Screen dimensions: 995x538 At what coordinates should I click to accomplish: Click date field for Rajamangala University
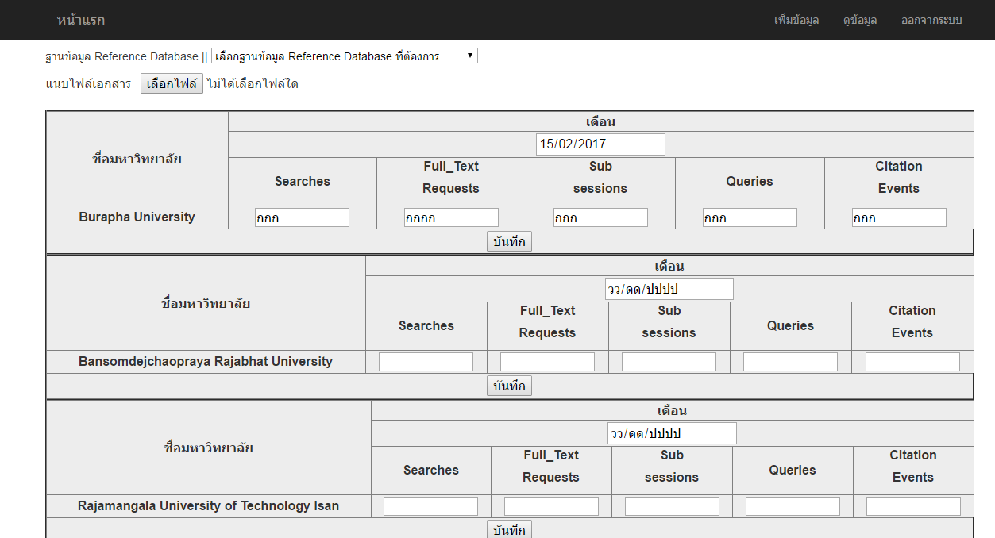(x=673, y=433)
